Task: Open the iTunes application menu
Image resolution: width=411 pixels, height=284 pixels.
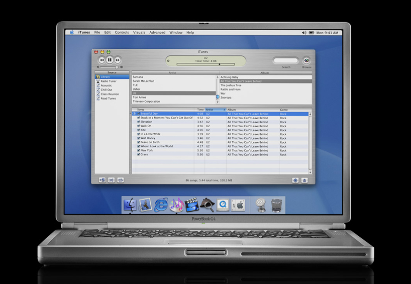Action: 84,33
